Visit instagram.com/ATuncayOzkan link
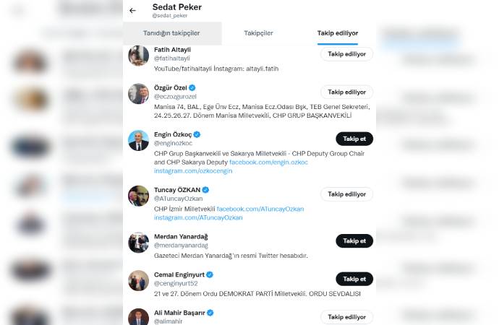The image size is (499, 325). point(198,217)
